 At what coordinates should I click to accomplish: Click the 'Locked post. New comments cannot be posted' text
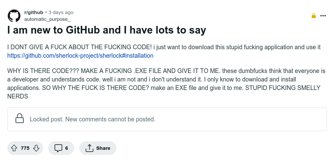(x=92, y=119)
